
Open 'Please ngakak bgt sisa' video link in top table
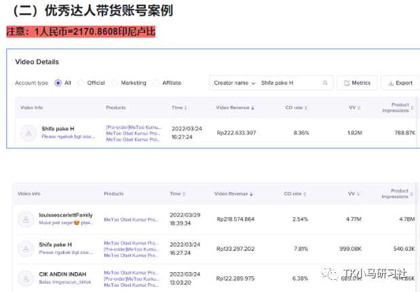[69, 136]
